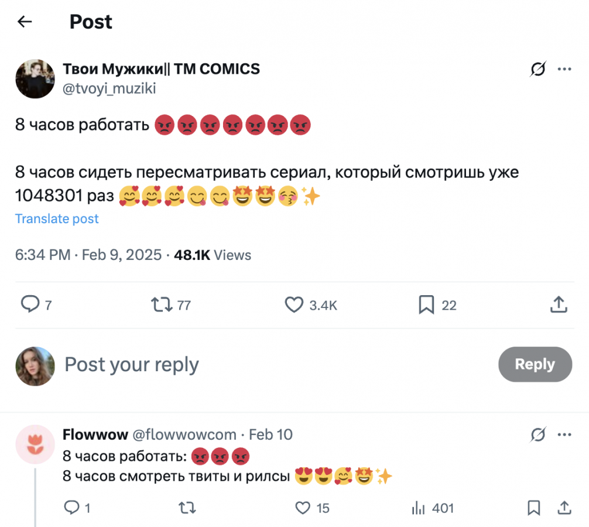Bookmark the Flowwow reply

(533, 508)
